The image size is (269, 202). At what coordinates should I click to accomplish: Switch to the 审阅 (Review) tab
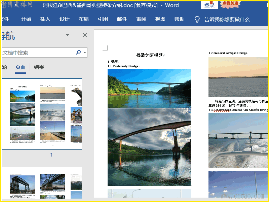141,19
